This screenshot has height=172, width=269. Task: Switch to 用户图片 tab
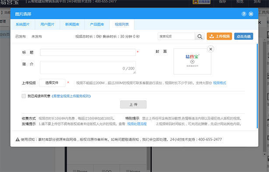tap(47, 25)
